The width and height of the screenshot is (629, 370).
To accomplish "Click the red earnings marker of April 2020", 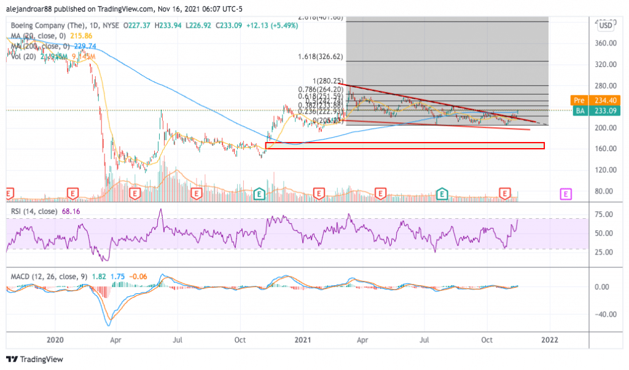I will 135,194.
